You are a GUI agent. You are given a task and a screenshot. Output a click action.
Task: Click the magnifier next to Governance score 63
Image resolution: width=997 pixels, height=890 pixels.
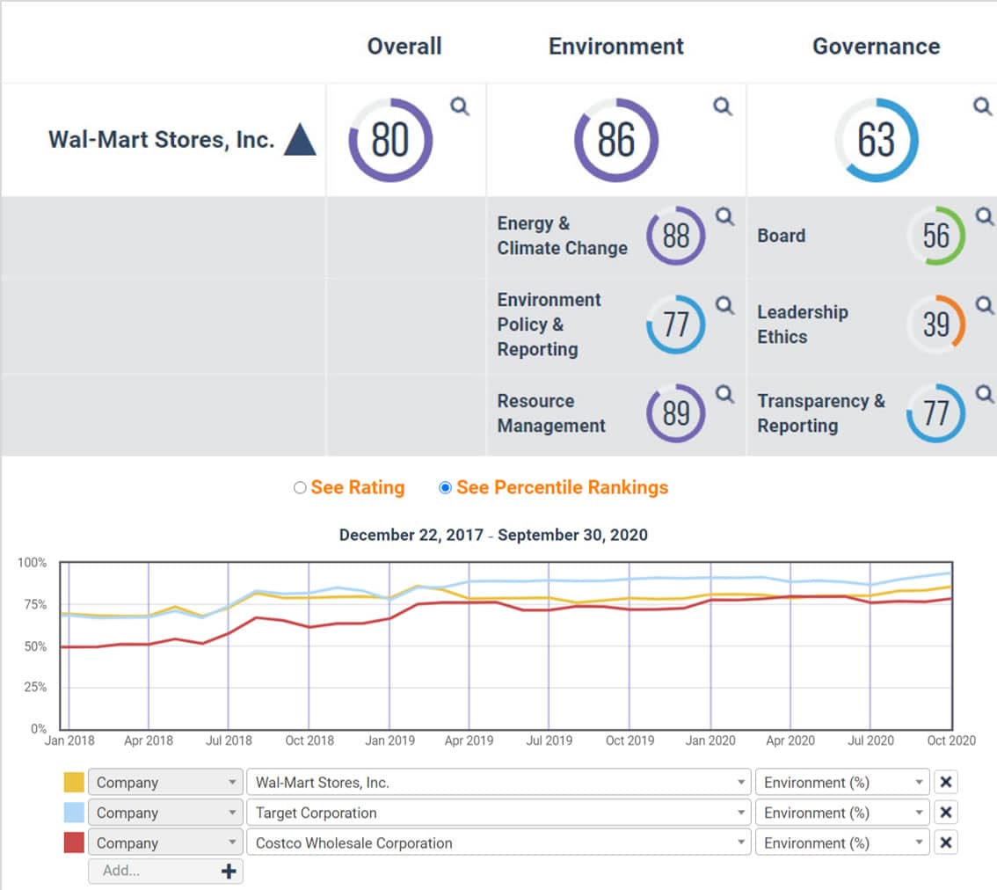pyautogui.click(x=982, y=107)
